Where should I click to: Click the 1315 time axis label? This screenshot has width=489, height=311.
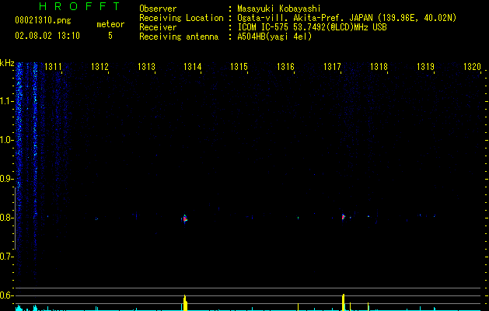pos(239,67)
